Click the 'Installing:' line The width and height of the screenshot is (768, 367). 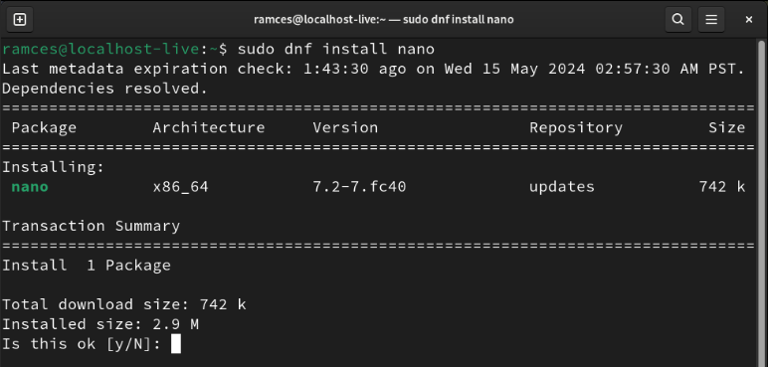tap(54, 167)
